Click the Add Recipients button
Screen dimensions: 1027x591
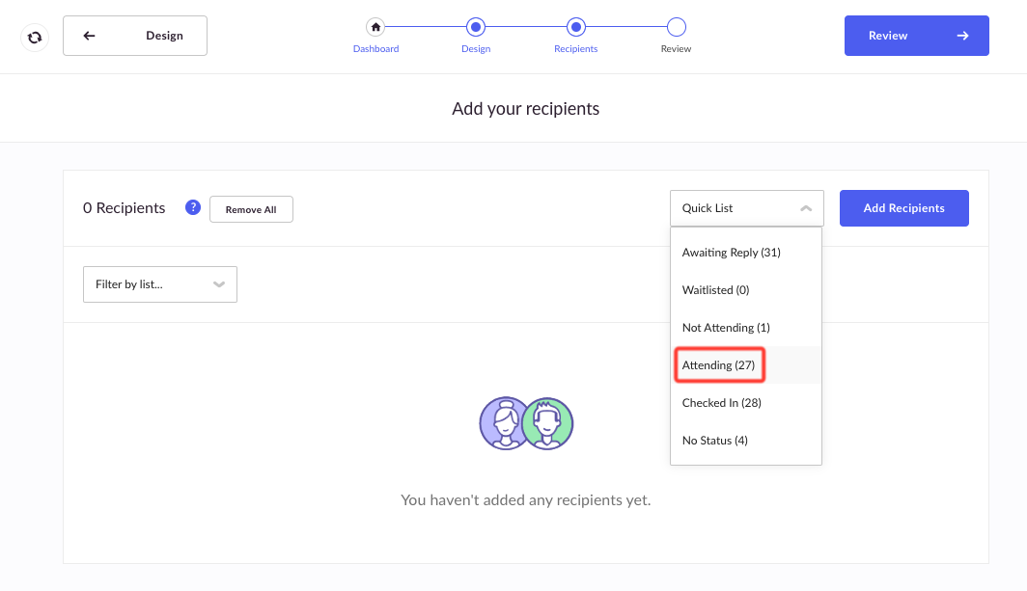pyautogui.click(x=903, y=208)
